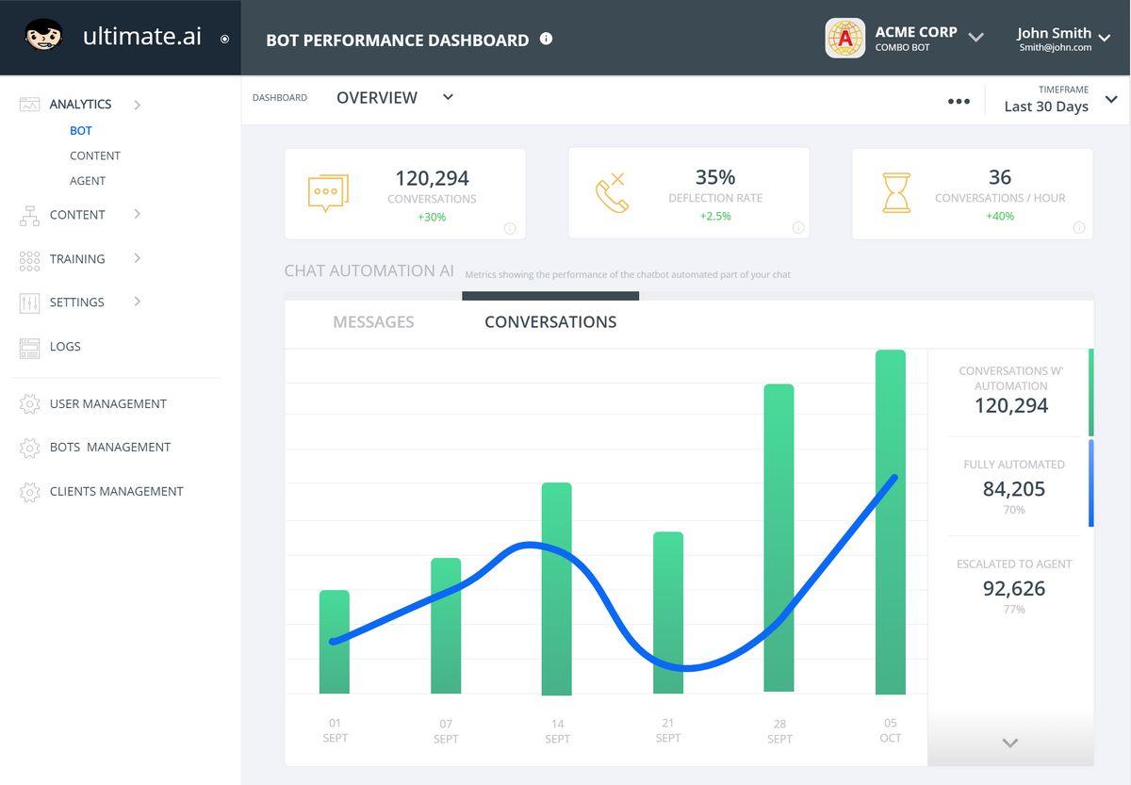Open the three-dot more options menu
Image resolution: width=1131 pixels, height=785 pixels.
[x=959, y=102]
